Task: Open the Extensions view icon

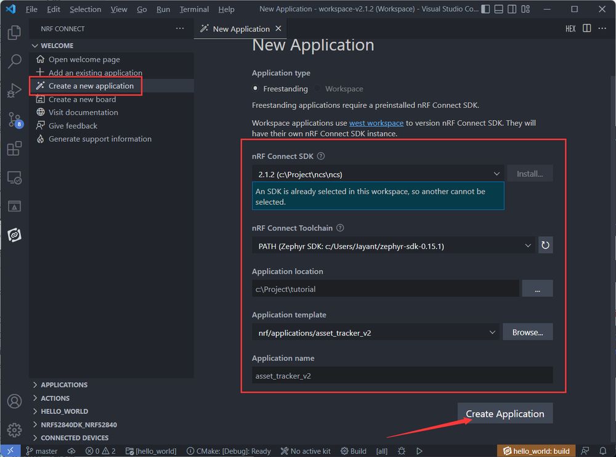Action: point(14,148)
